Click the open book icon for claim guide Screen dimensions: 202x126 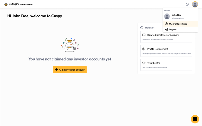point(144,35)
